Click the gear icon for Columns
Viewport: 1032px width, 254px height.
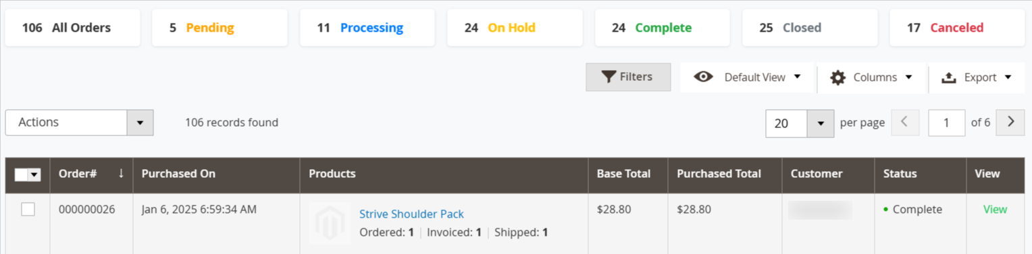837,77
